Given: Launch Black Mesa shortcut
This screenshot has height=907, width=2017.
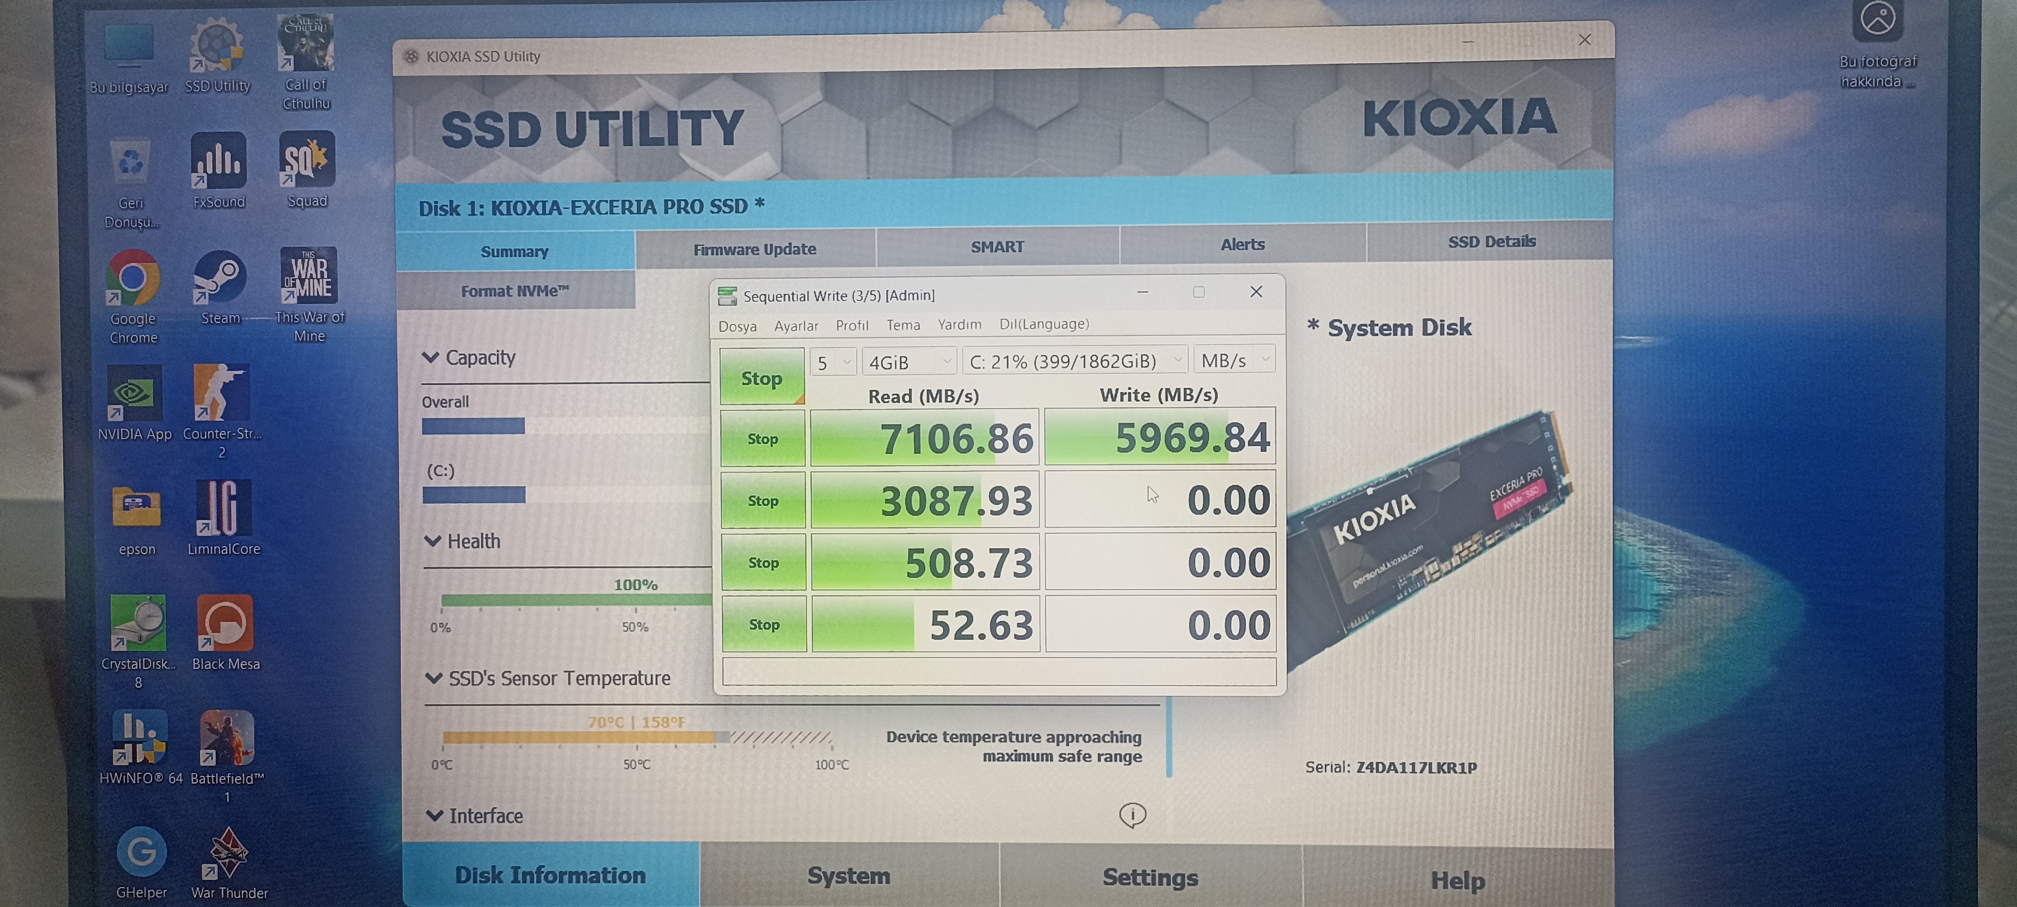Looking at the screenshot, I should [226, 632].
